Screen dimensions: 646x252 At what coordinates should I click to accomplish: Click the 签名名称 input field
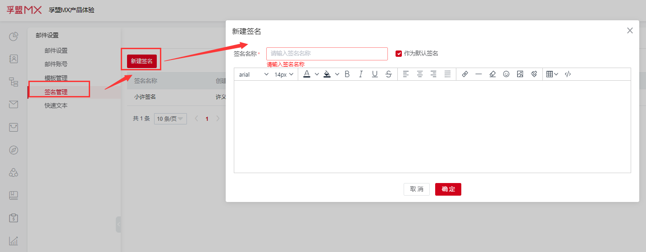pos(327,54)
